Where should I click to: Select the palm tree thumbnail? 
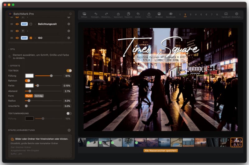128,143
